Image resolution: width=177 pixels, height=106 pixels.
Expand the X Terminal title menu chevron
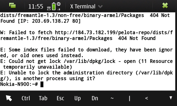(100, 7)
